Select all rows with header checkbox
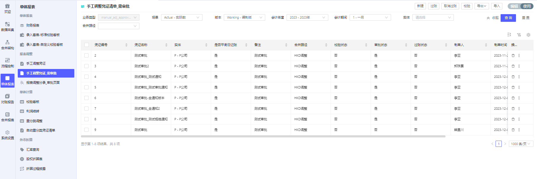Screen dimensions: 537x179 86,45
